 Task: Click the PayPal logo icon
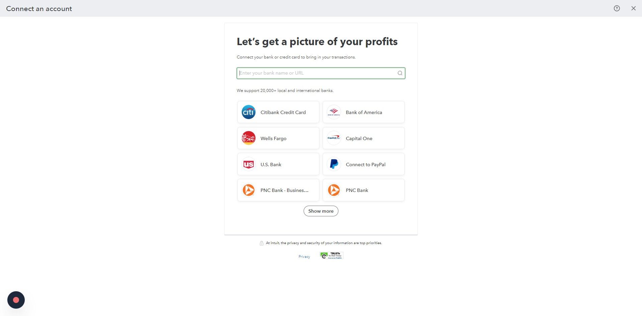(334, 164)
